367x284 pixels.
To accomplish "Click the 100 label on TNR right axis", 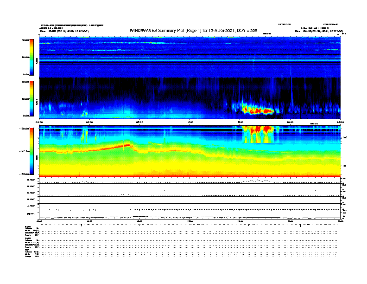I will coord(345,137).
